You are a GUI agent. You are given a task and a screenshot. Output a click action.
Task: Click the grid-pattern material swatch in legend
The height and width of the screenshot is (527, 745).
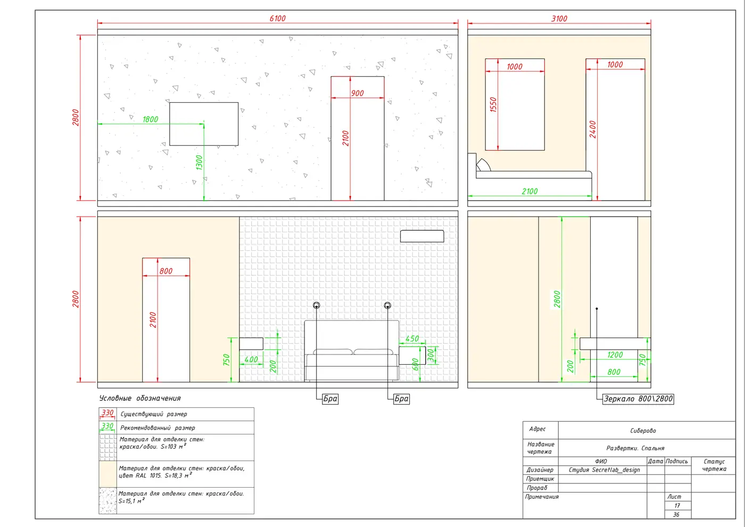[108, 447]
